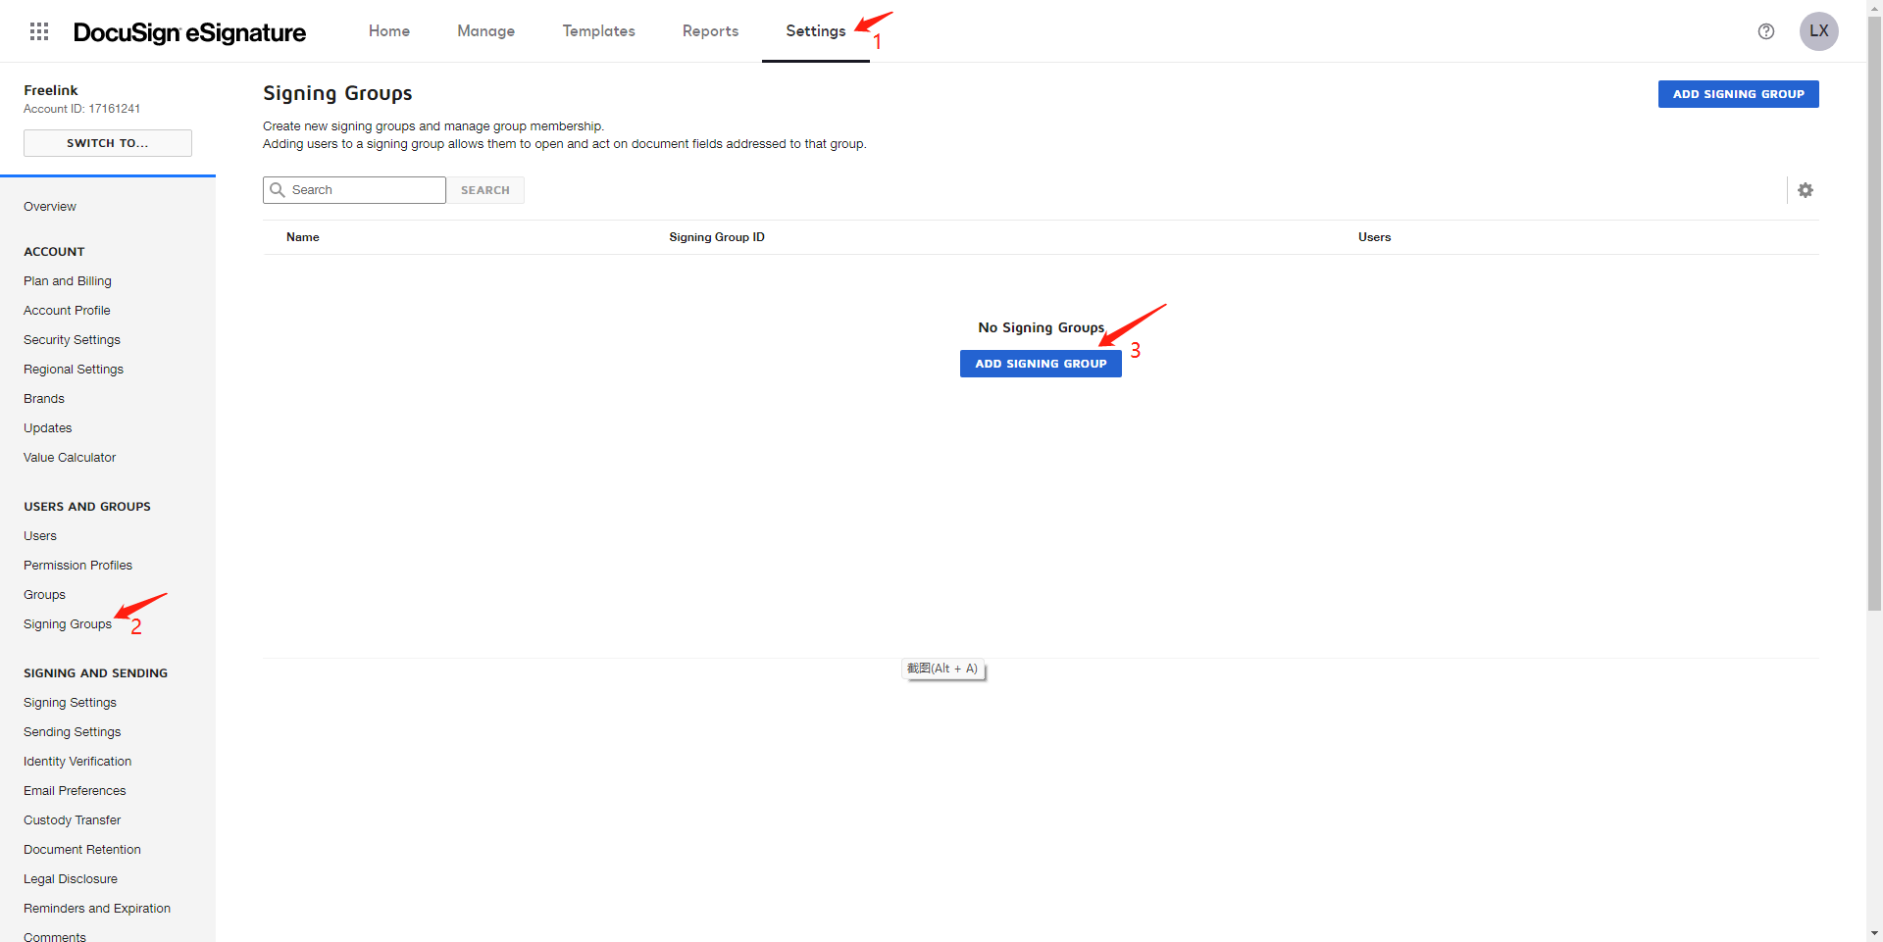
Task: Sort by the Name column header
Action: [x=302, y=236]
